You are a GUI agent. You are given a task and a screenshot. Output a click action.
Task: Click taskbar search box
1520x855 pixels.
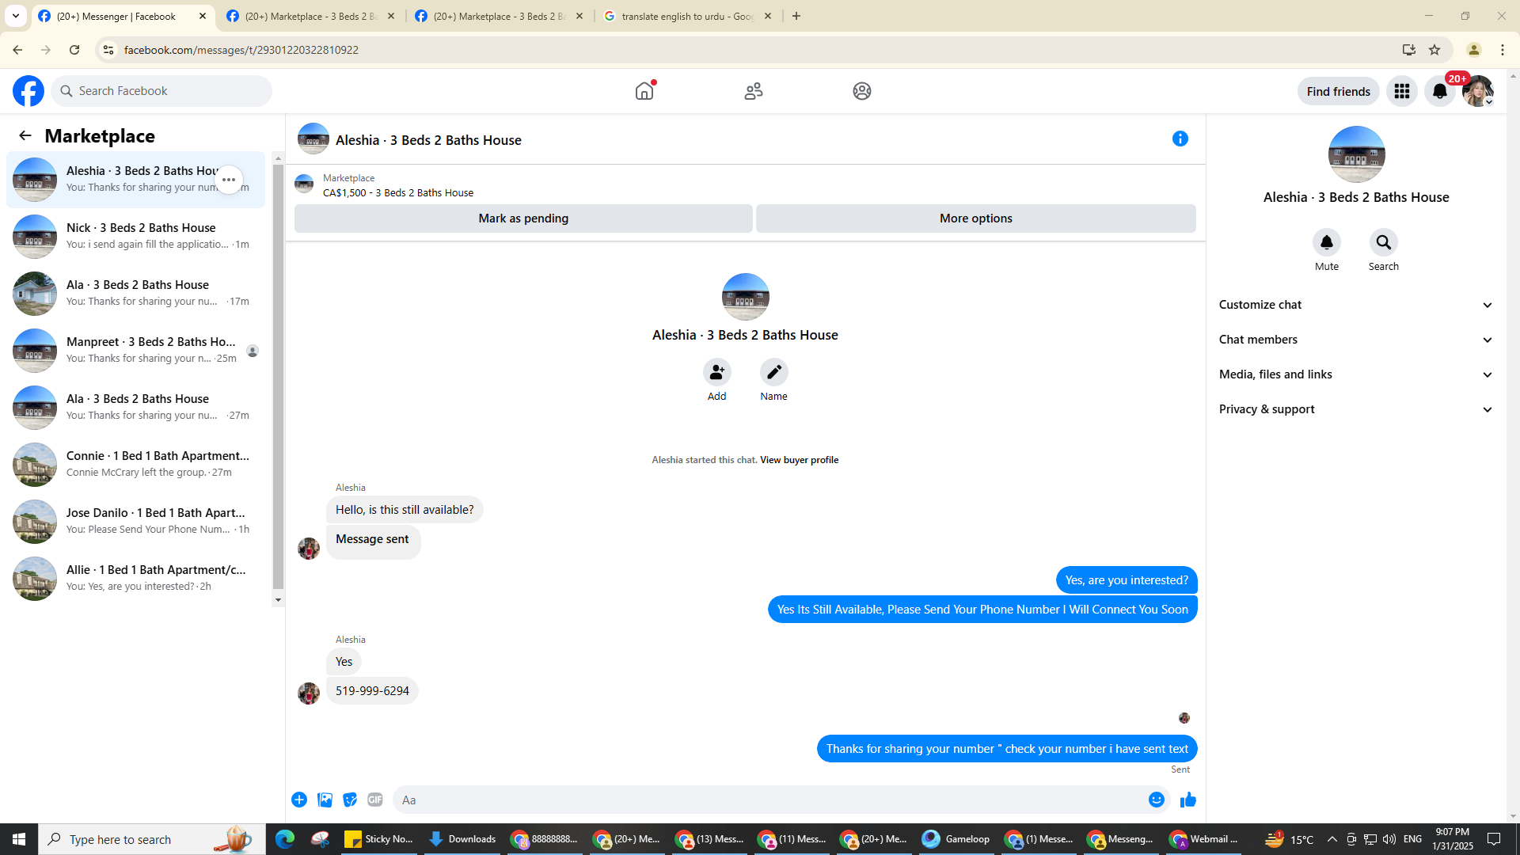tap(152, 839)
